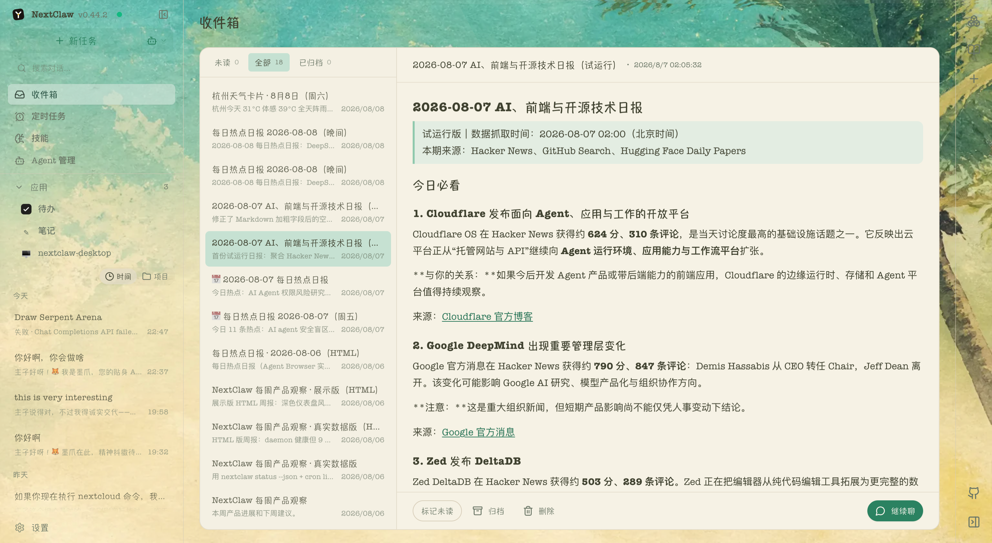Follow the Google 官方消息 link
Screen dimensions: 992x543
point(478,432)
